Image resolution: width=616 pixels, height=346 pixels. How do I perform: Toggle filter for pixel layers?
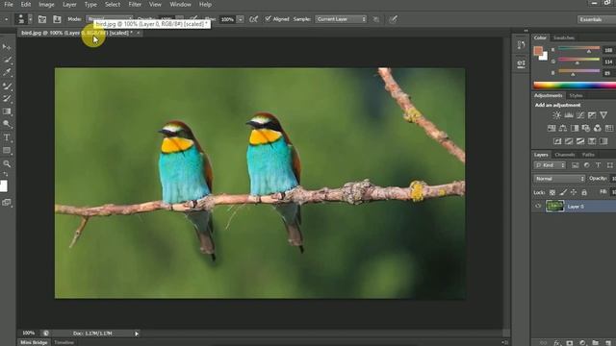576,165
